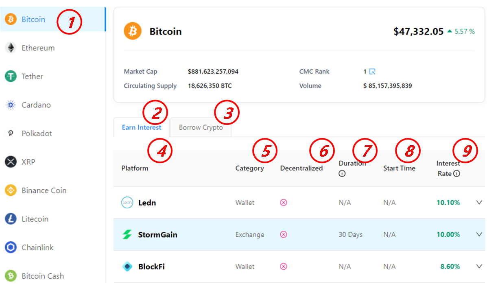
Task: Click BlockFi's not-decentralized X icon
Action: click(x=284, y=267)
